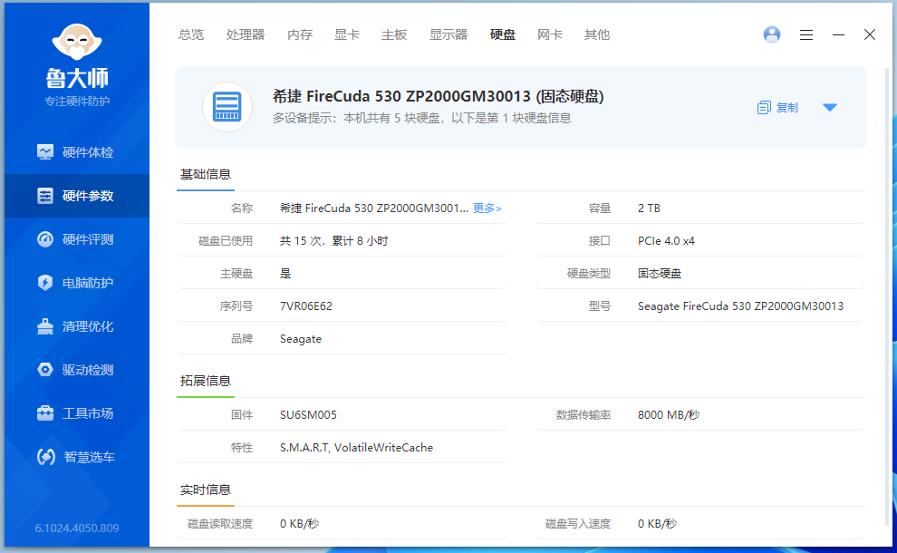Click the brand value Seagate
Screen dimensions: 897x553
coord(301,339)
